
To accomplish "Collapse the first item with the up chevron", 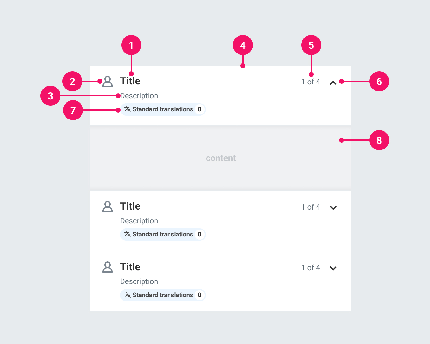I will [x=333, y=83].
